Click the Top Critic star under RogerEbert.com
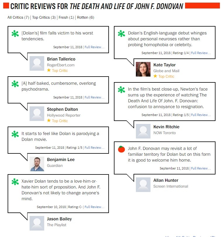This screenshot has width=224, height=237. 49,70
